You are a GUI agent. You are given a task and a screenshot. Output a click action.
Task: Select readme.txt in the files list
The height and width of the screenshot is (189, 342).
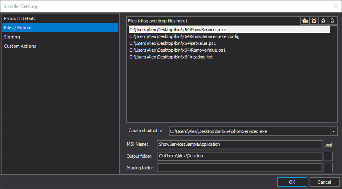pos(229,57)
